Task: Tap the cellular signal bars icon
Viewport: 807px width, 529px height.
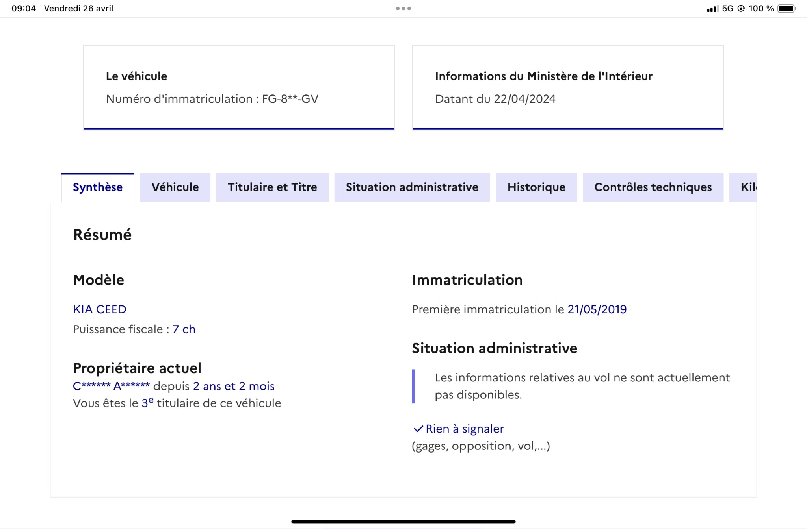Action: point(712,9)
